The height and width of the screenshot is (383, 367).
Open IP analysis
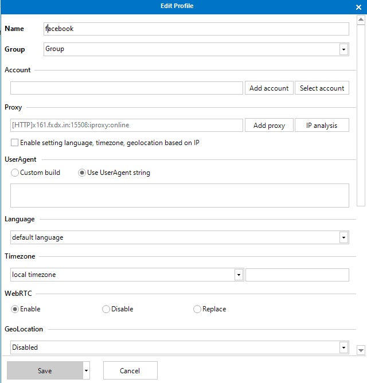pos(322,126)
